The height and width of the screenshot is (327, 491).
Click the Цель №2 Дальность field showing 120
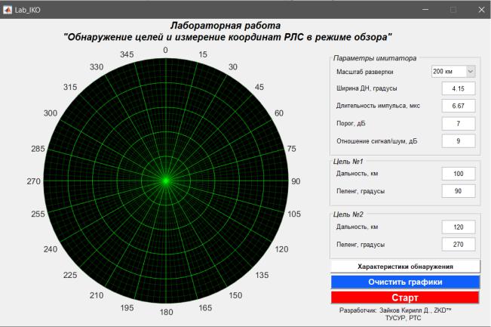459,227
